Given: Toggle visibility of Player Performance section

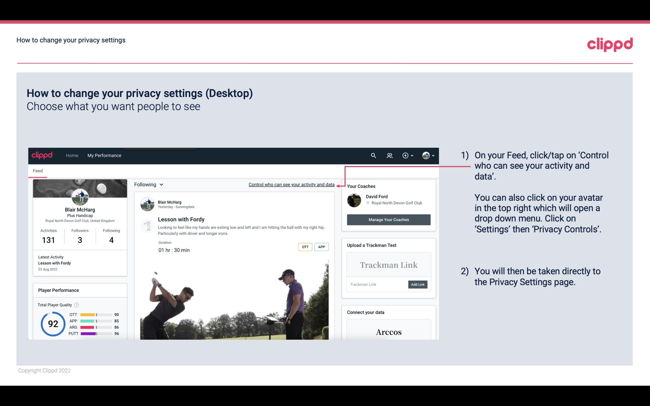Looking at the screenshot, I should coord(58,290).
